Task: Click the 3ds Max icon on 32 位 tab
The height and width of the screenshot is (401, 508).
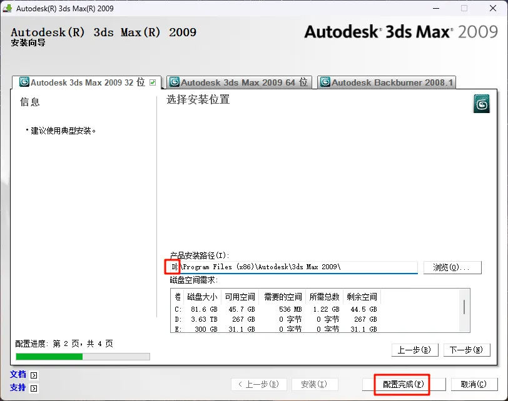Action: 24,82
